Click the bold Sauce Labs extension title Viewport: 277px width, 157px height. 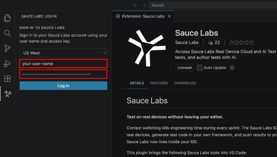pos(197,33)
